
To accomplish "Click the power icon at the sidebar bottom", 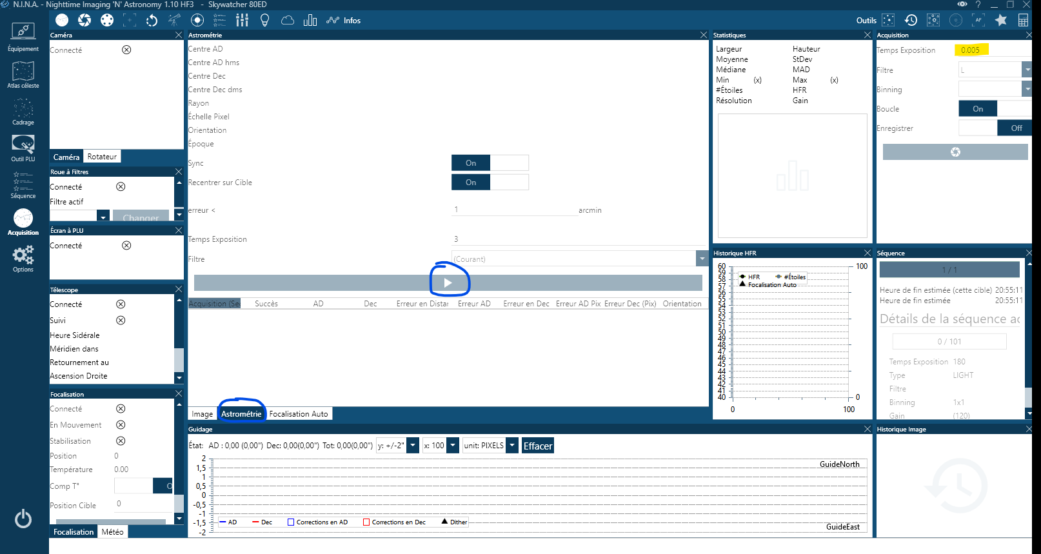I will [x=23, y=519].
